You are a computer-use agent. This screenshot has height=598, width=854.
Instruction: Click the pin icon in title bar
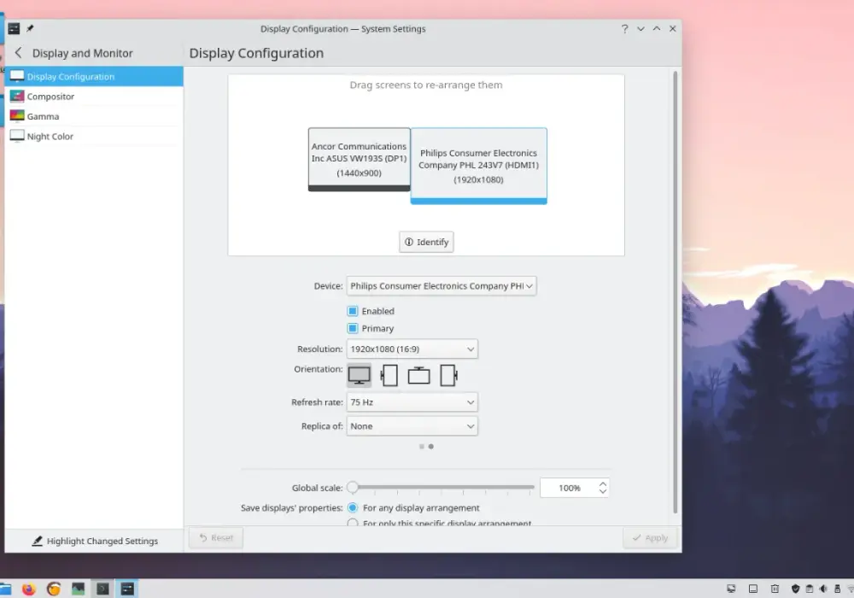point(30,28)
